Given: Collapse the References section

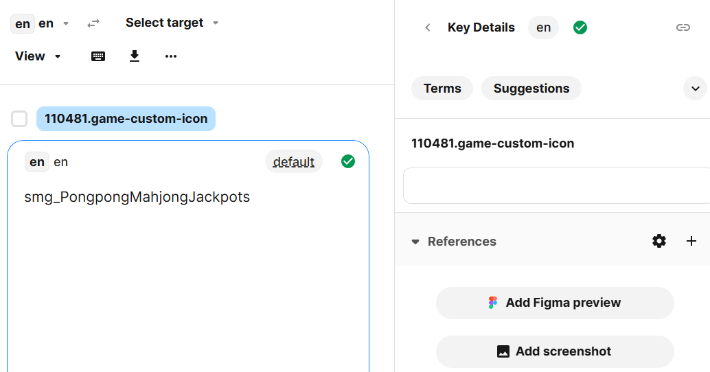Looking at the screenshot, I should (x=415, y=242).
